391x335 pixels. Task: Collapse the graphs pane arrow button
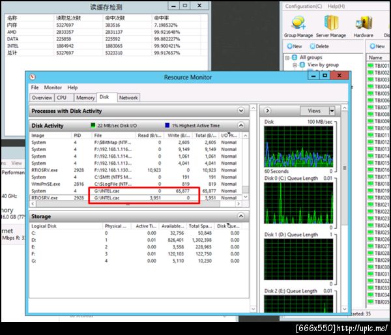267,111
